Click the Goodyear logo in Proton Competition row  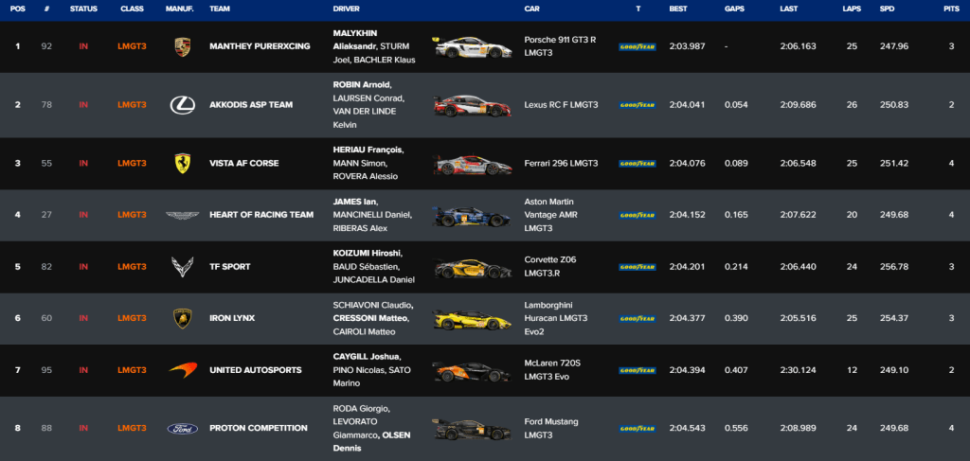[638, 428]
